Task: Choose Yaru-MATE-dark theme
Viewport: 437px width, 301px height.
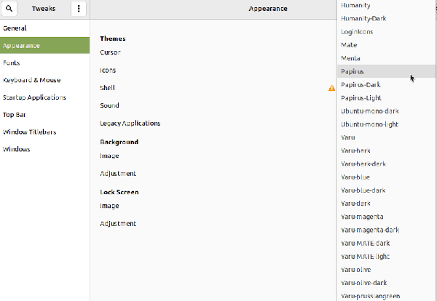Action: 386,243
